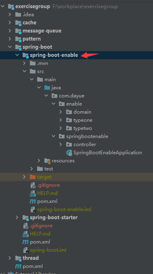The image size is (153, 274).
Task: Click the SpringBootEnableApplication class icon
Action: tap(69, 153)
